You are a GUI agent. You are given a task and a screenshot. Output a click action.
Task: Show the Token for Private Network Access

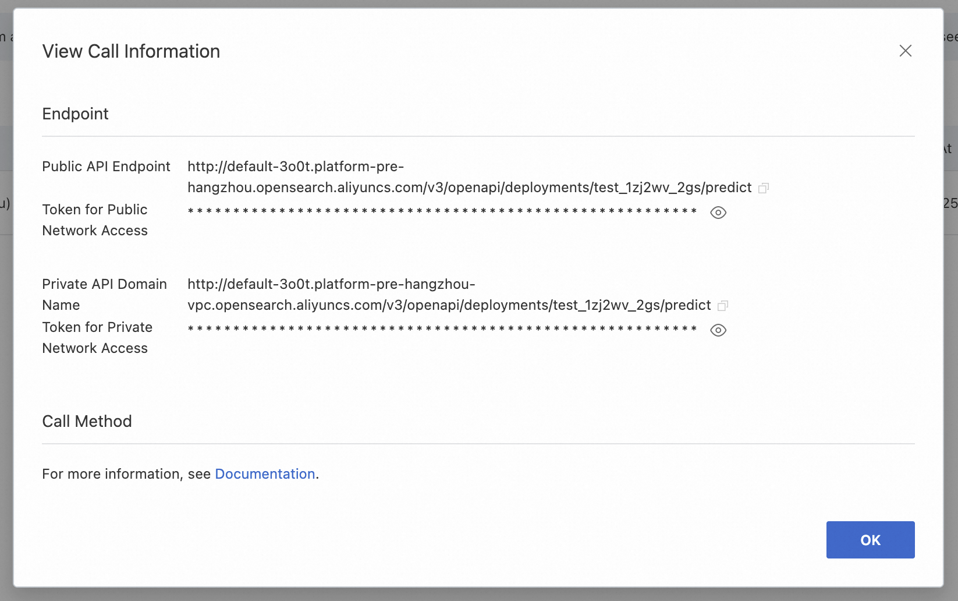tap(718, 330)
